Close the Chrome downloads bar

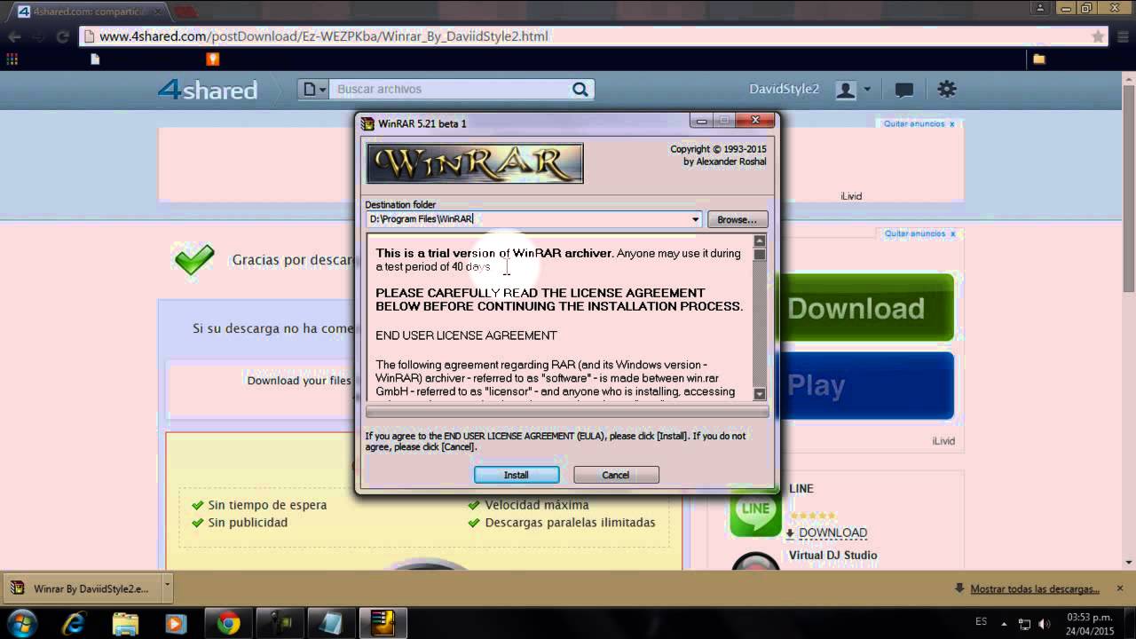pyautogui.click(x=1120, y=588)
